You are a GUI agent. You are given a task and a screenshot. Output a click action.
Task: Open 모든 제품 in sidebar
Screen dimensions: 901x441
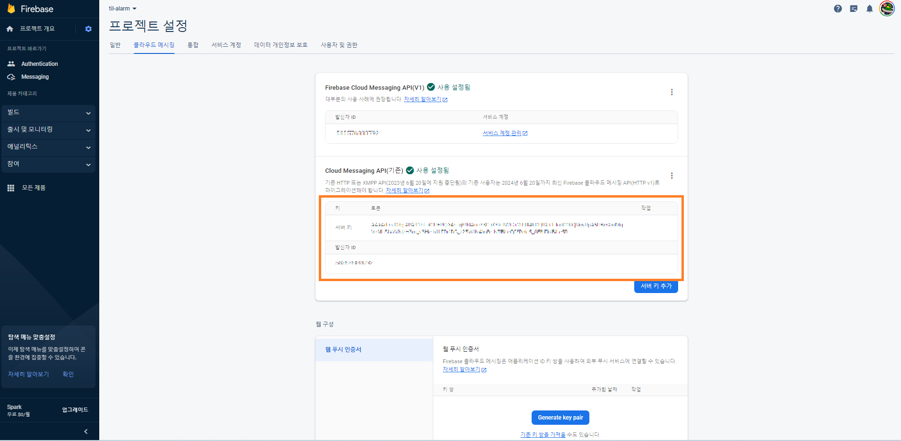click(x=33, y=188)
